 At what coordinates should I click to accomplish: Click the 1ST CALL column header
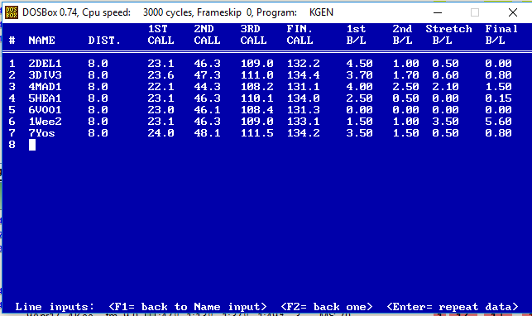161,35
